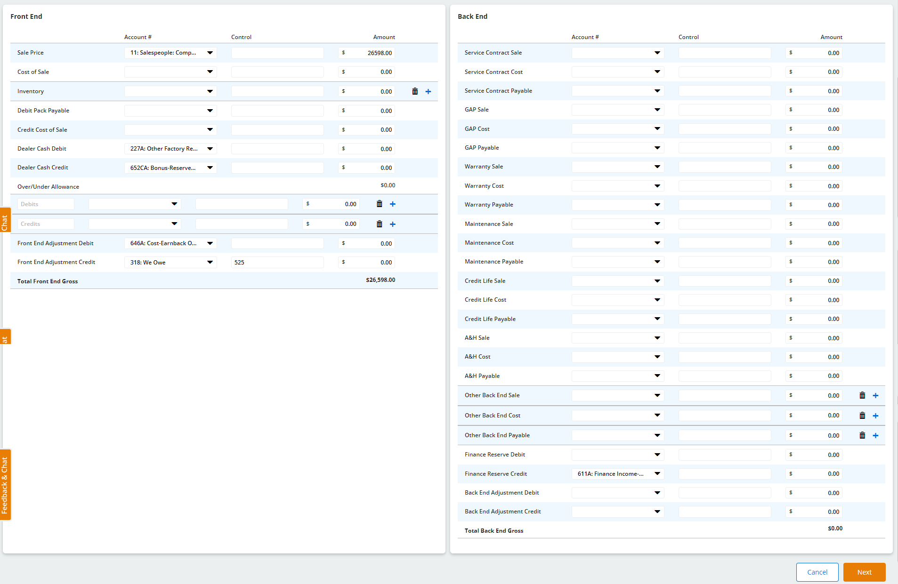Viewport: 898px width, 584px height.
Task: Add another Inventory row with plus icon
Action: pos(428,91)
